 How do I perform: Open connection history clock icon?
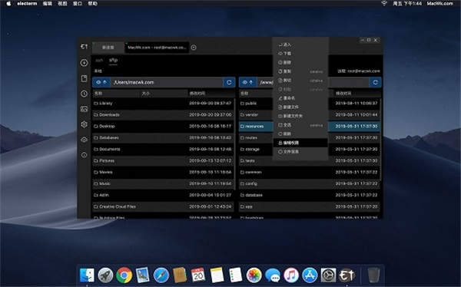84,94
